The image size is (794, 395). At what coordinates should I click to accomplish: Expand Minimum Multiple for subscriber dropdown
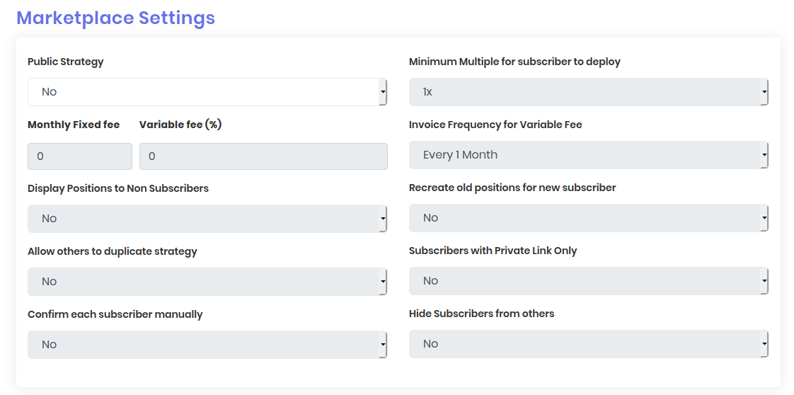[x=588, y=92]
